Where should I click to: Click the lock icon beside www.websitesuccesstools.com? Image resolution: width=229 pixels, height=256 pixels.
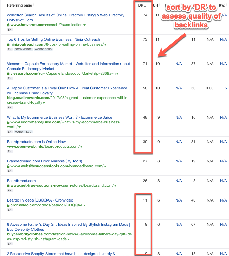pos(8,166)
